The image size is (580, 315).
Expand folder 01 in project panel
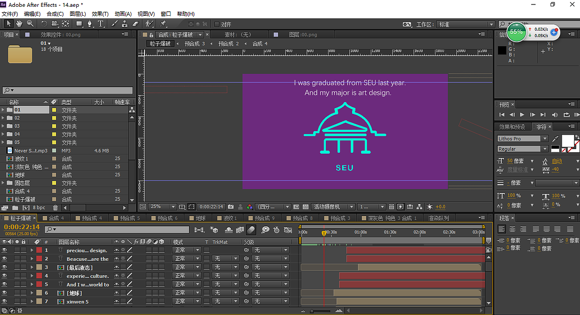pyautogui.click(x=4, y=110)
